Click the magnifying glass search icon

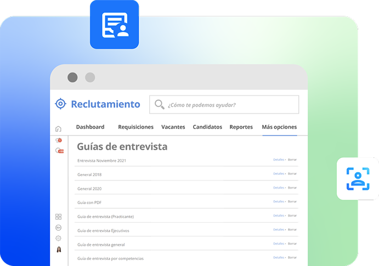pos(159,104)
